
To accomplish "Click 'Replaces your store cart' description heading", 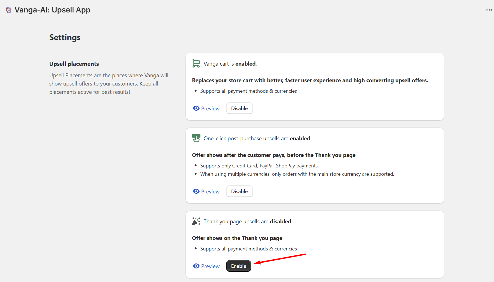I will [x=310, y=80].
